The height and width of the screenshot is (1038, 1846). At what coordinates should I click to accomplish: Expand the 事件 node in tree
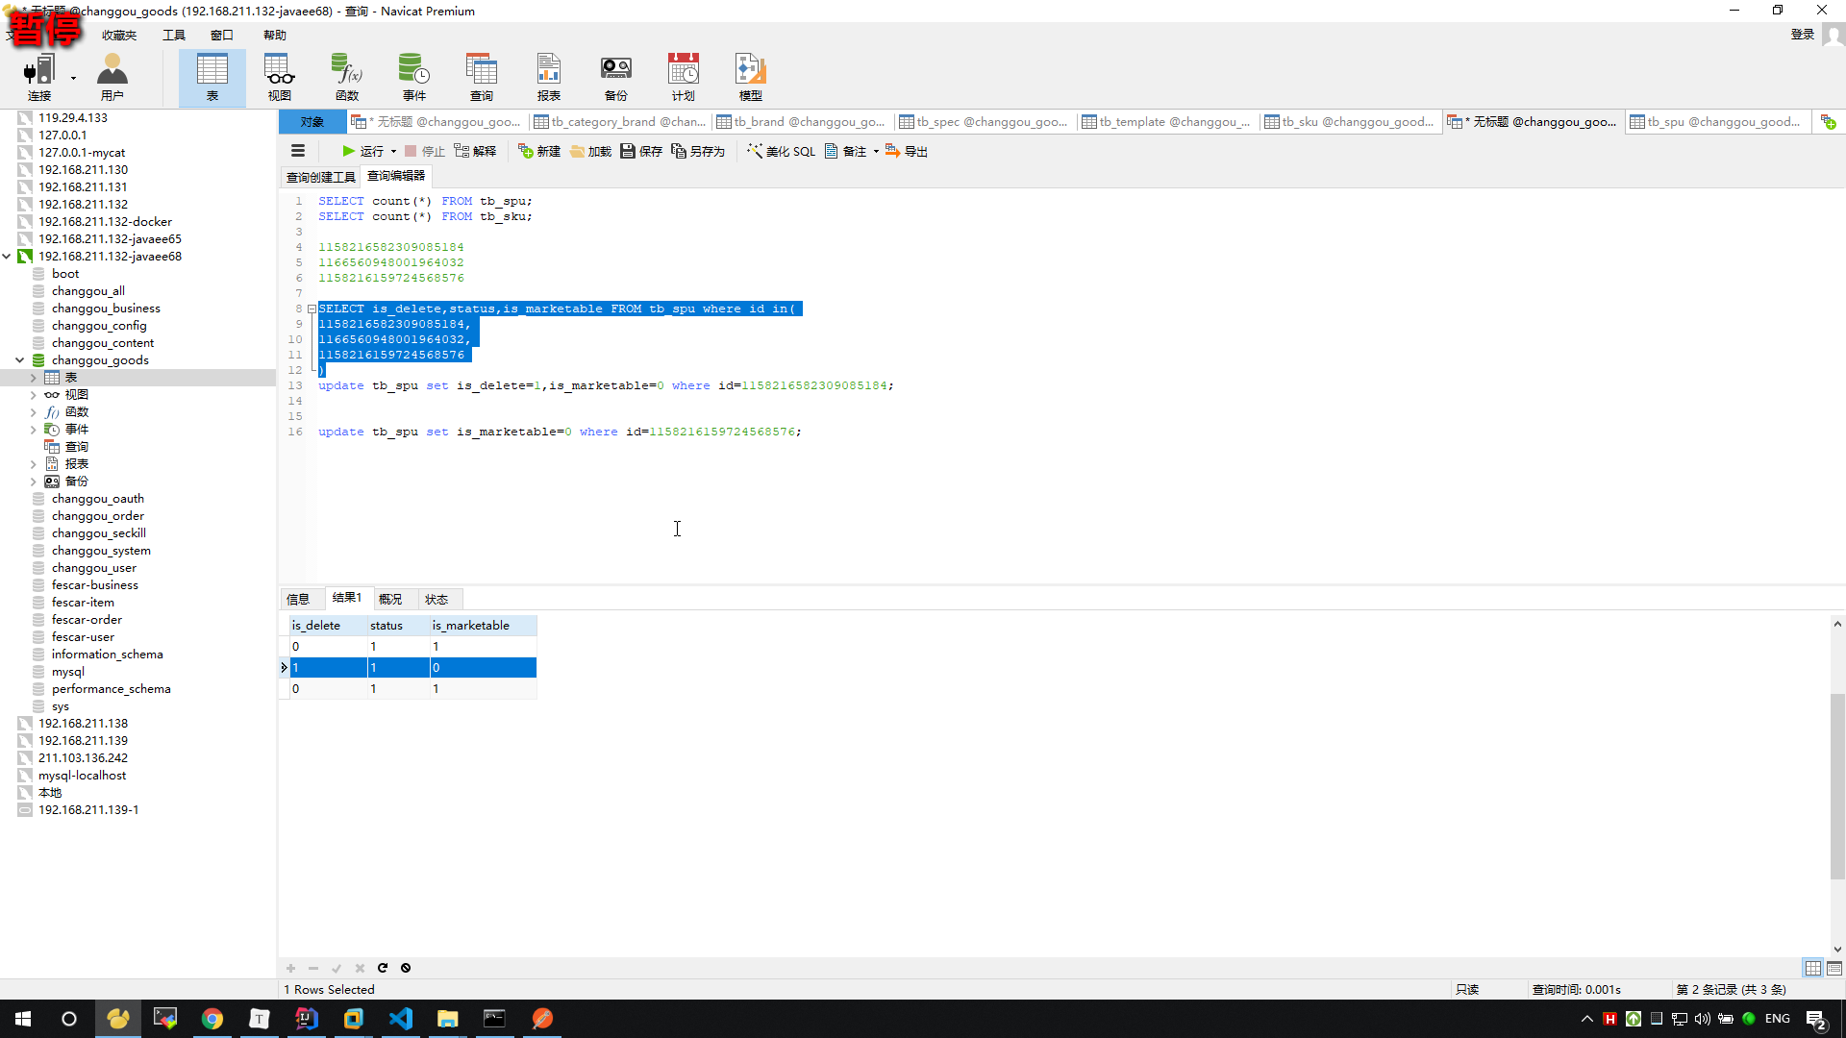pyautogui.click(x=34, y=430)
